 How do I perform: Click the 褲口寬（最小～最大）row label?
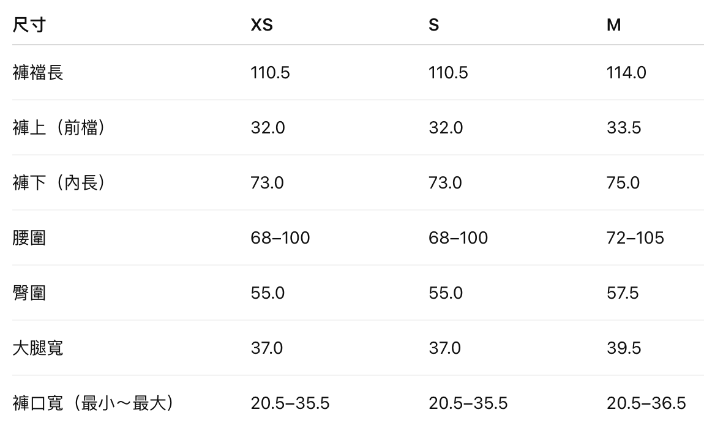pos(92,403)
